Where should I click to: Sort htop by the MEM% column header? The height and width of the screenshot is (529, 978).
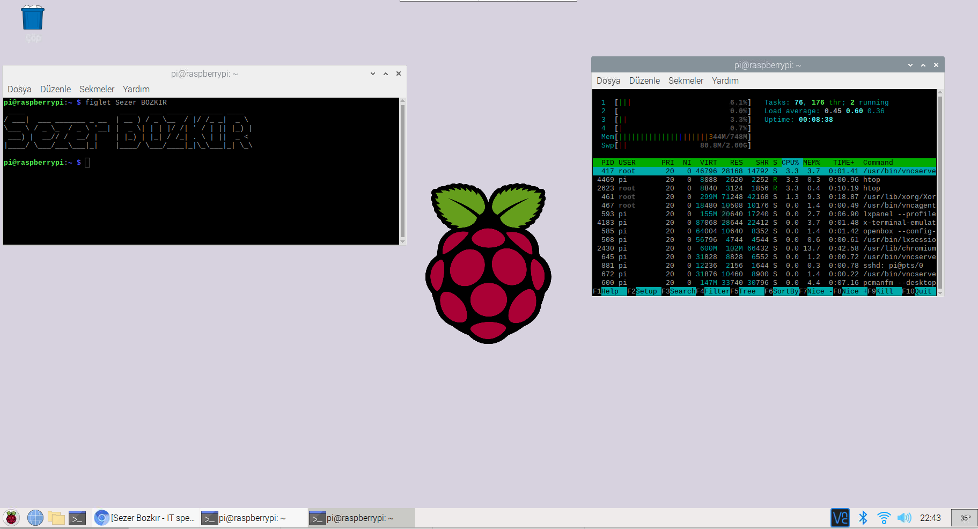click(x=811, y=163)
